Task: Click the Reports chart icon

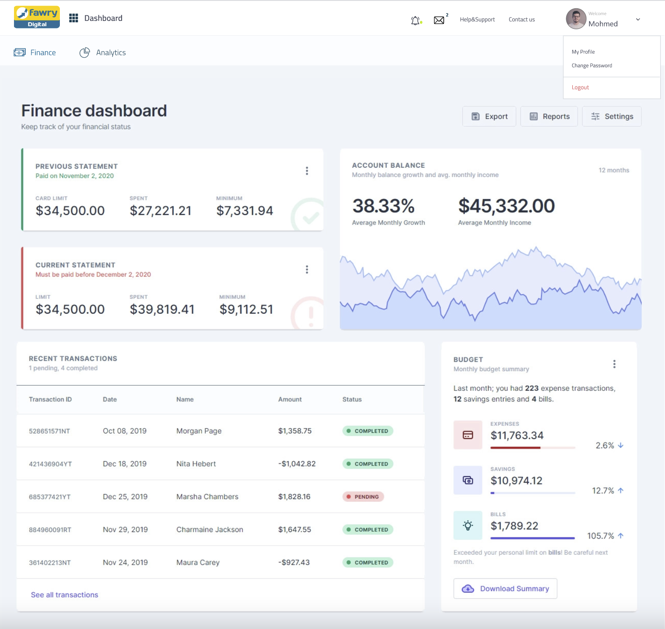Action: pos(533,116)
